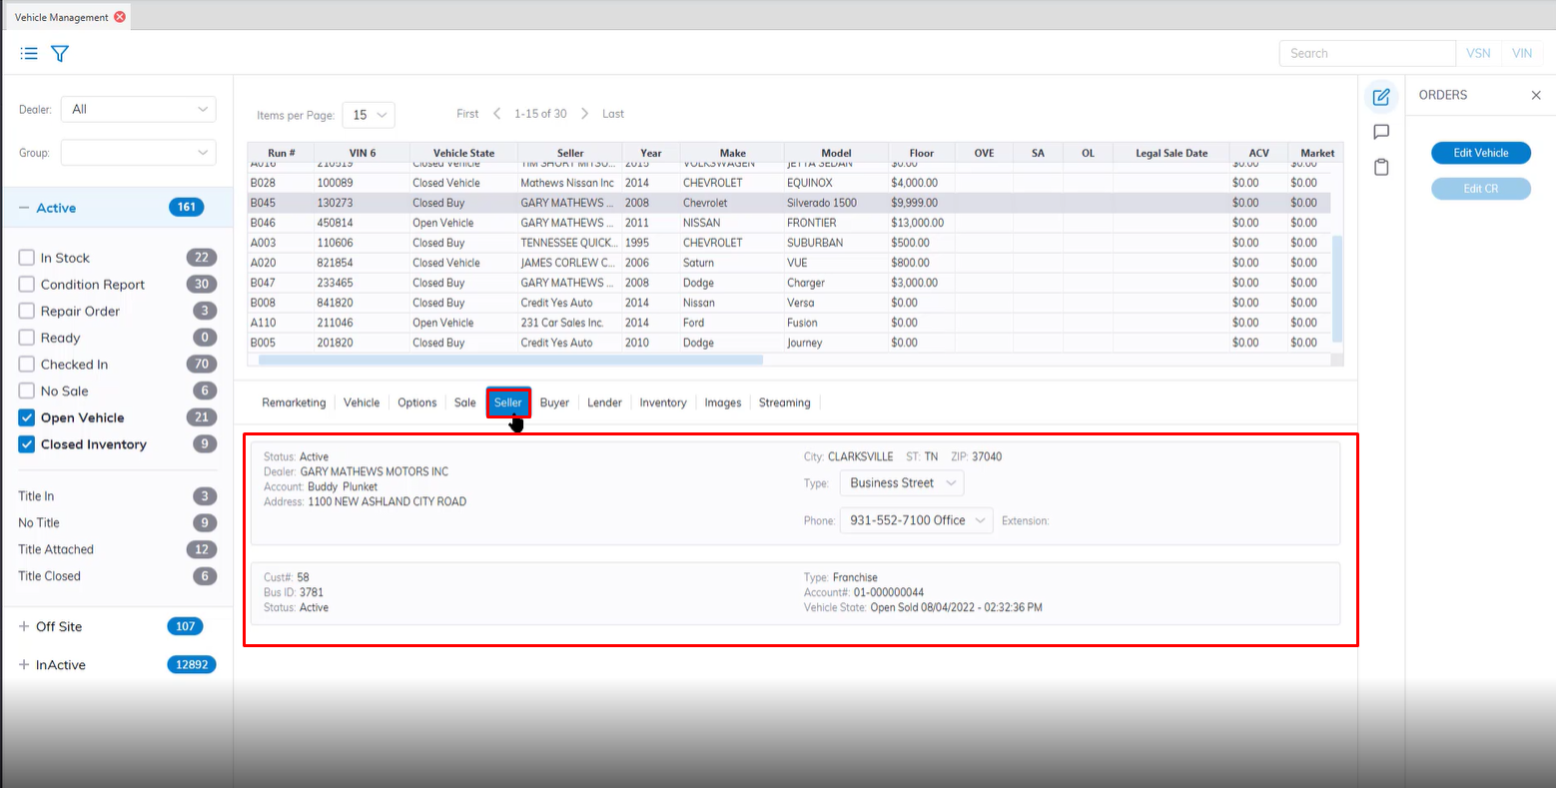Viewport: 1556px width, 788px height.
Task: Open the edit orders pencil icon
Action: pos(1381,97)
